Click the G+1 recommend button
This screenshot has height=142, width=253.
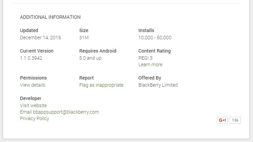(x=223, y=120)
